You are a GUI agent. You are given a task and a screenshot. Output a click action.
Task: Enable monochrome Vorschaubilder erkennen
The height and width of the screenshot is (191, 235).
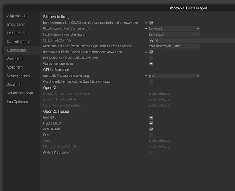pyautogui.click(x=151, y=58)
